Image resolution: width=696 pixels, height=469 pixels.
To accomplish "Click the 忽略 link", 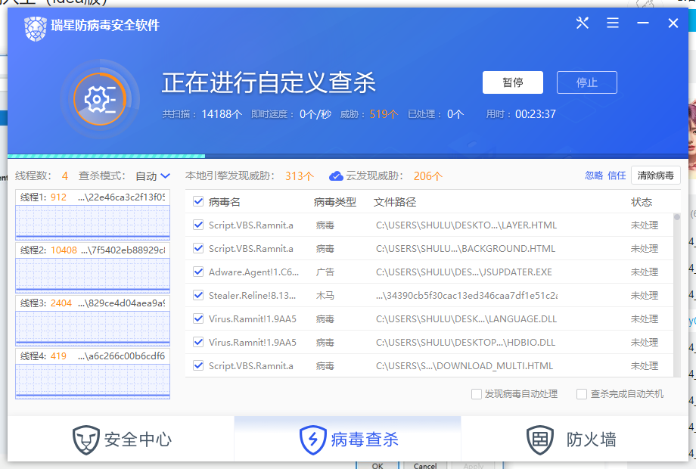I will [594, 175].
